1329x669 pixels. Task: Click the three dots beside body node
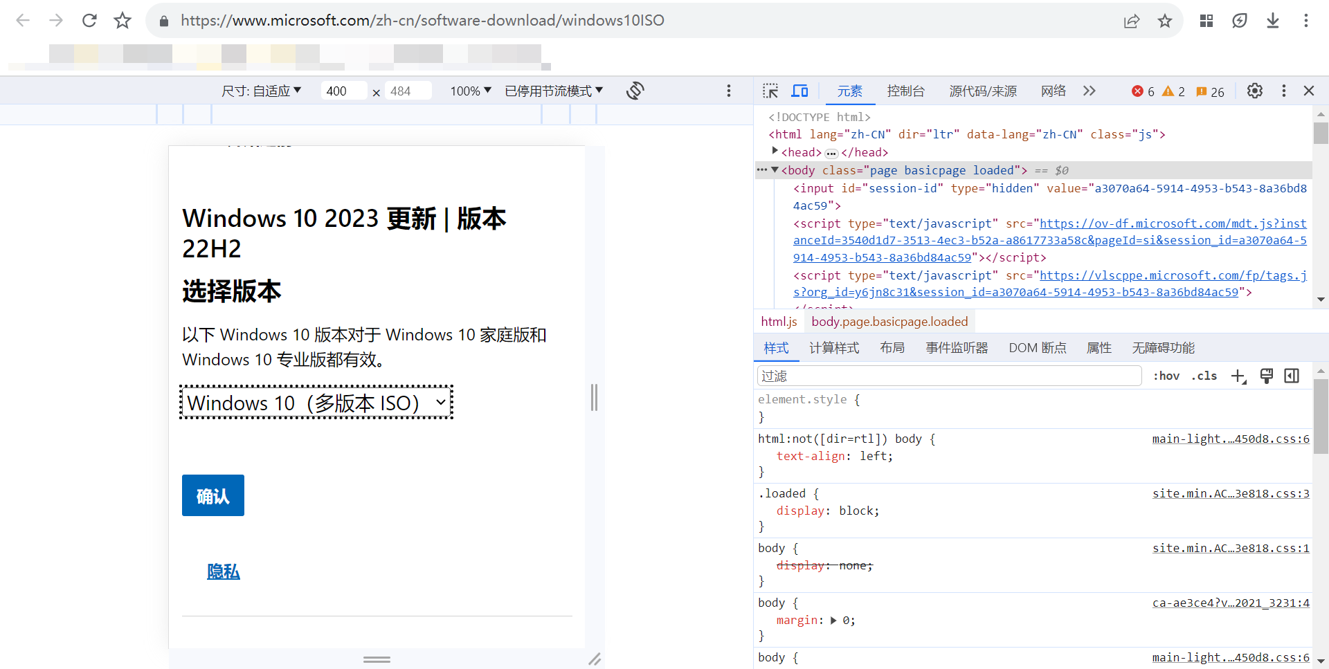762,170
